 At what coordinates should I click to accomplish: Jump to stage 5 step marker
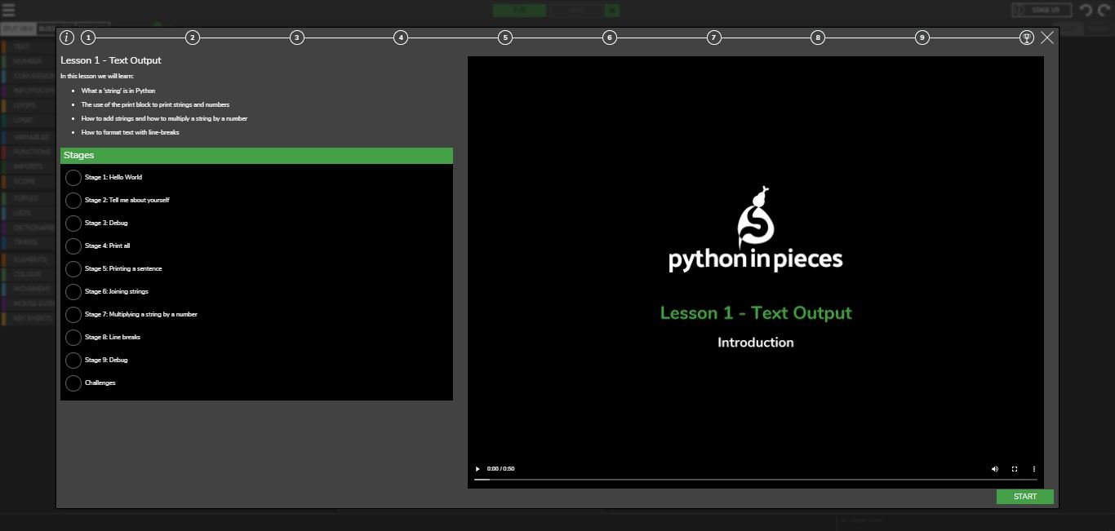505,38
